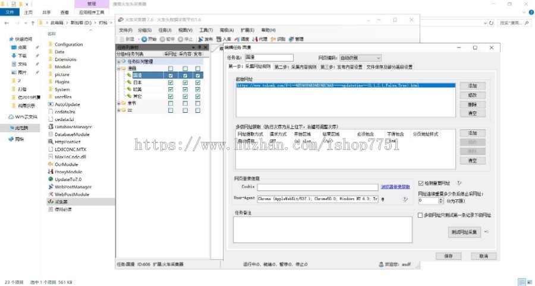Pin the 任务列表树 panel with pin icon
535x286 pixels.
[x=200, y=47]
